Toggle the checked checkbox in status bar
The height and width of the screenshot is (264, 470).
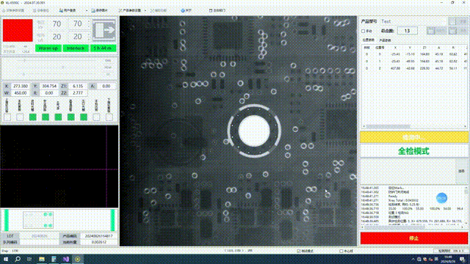[299, 251]
